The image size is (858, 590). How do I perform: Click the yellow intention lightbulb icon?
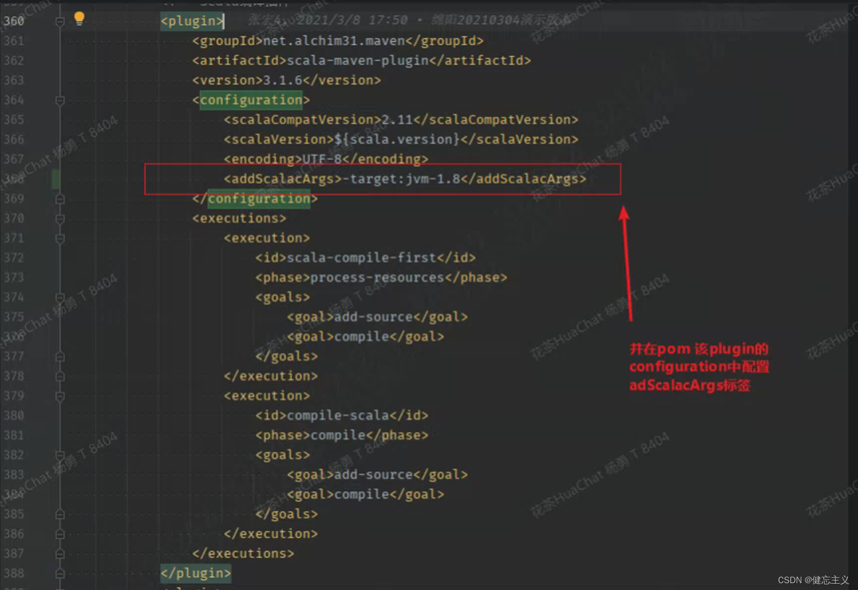(79, 18)
